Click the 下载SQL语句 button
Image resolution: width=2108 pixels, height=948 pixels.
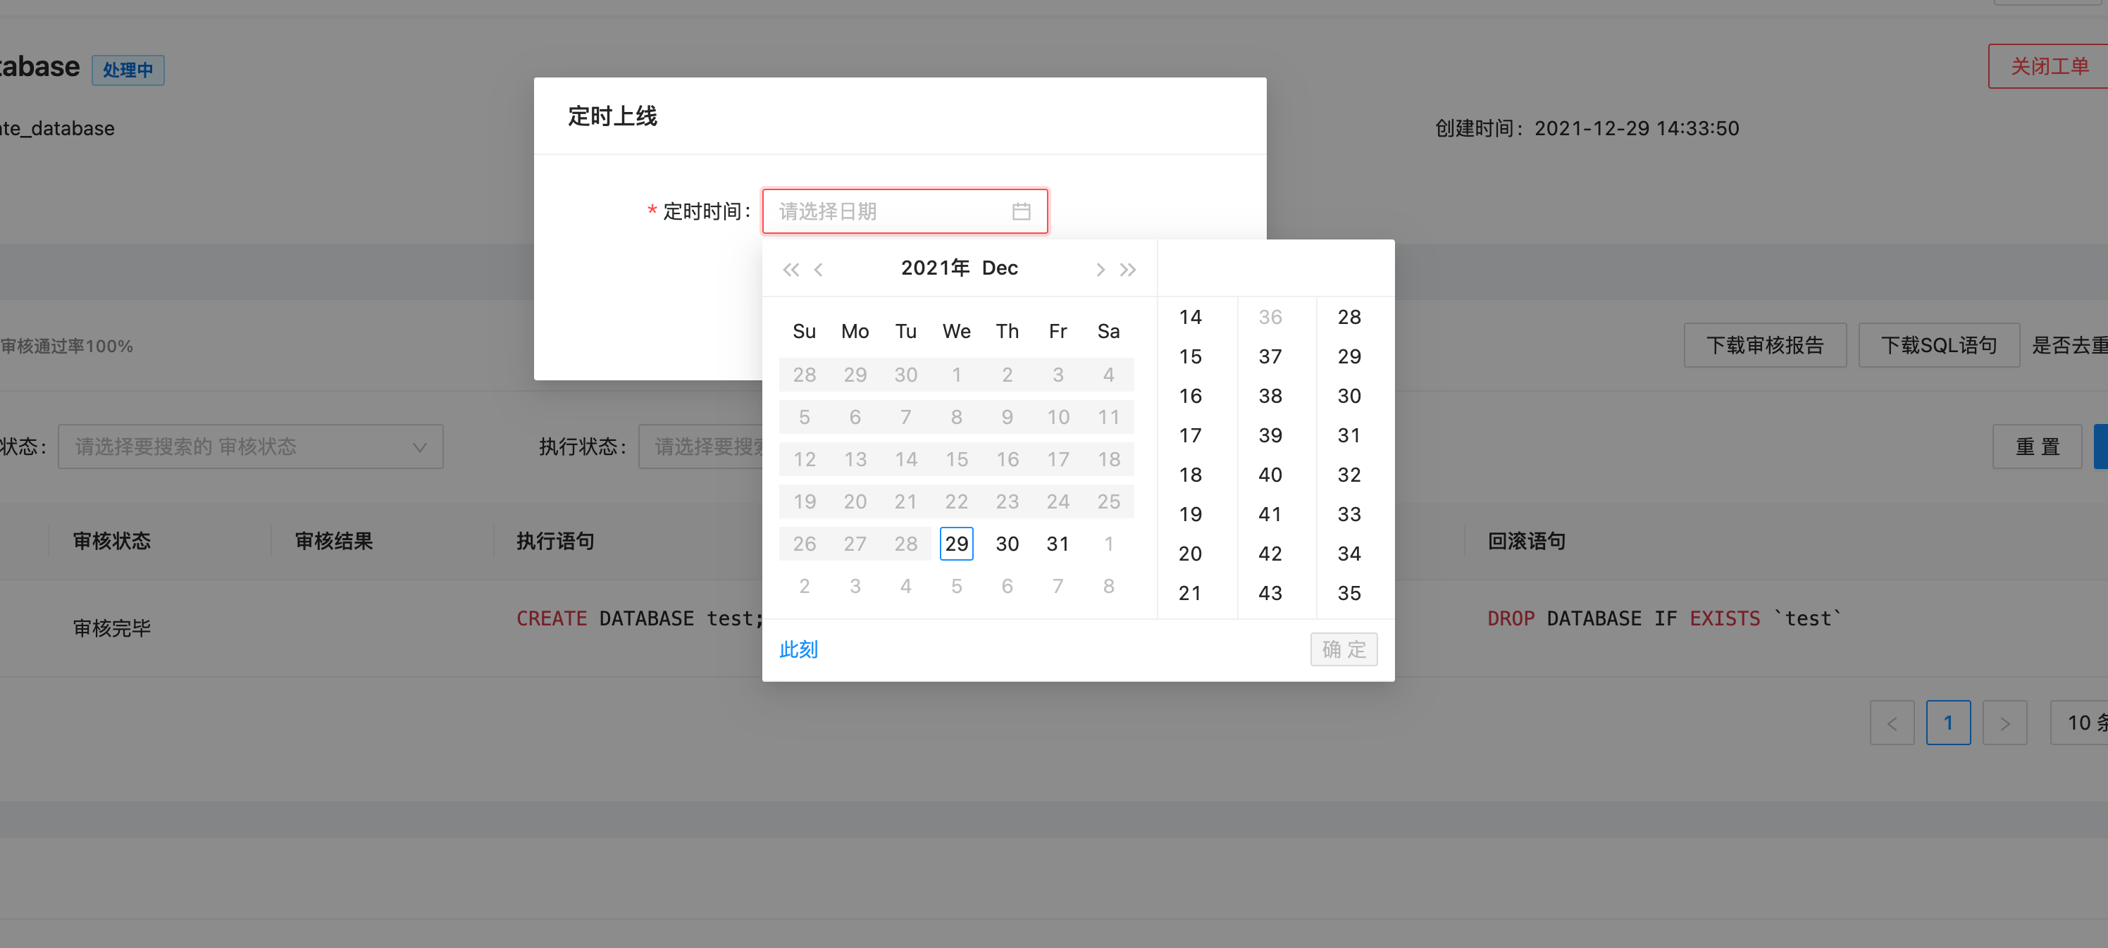(1939, 344)
